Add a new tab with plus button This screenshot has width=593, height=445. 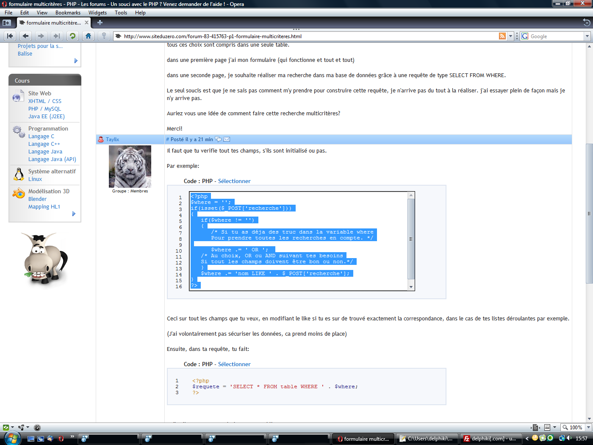[x=100, y=22]
